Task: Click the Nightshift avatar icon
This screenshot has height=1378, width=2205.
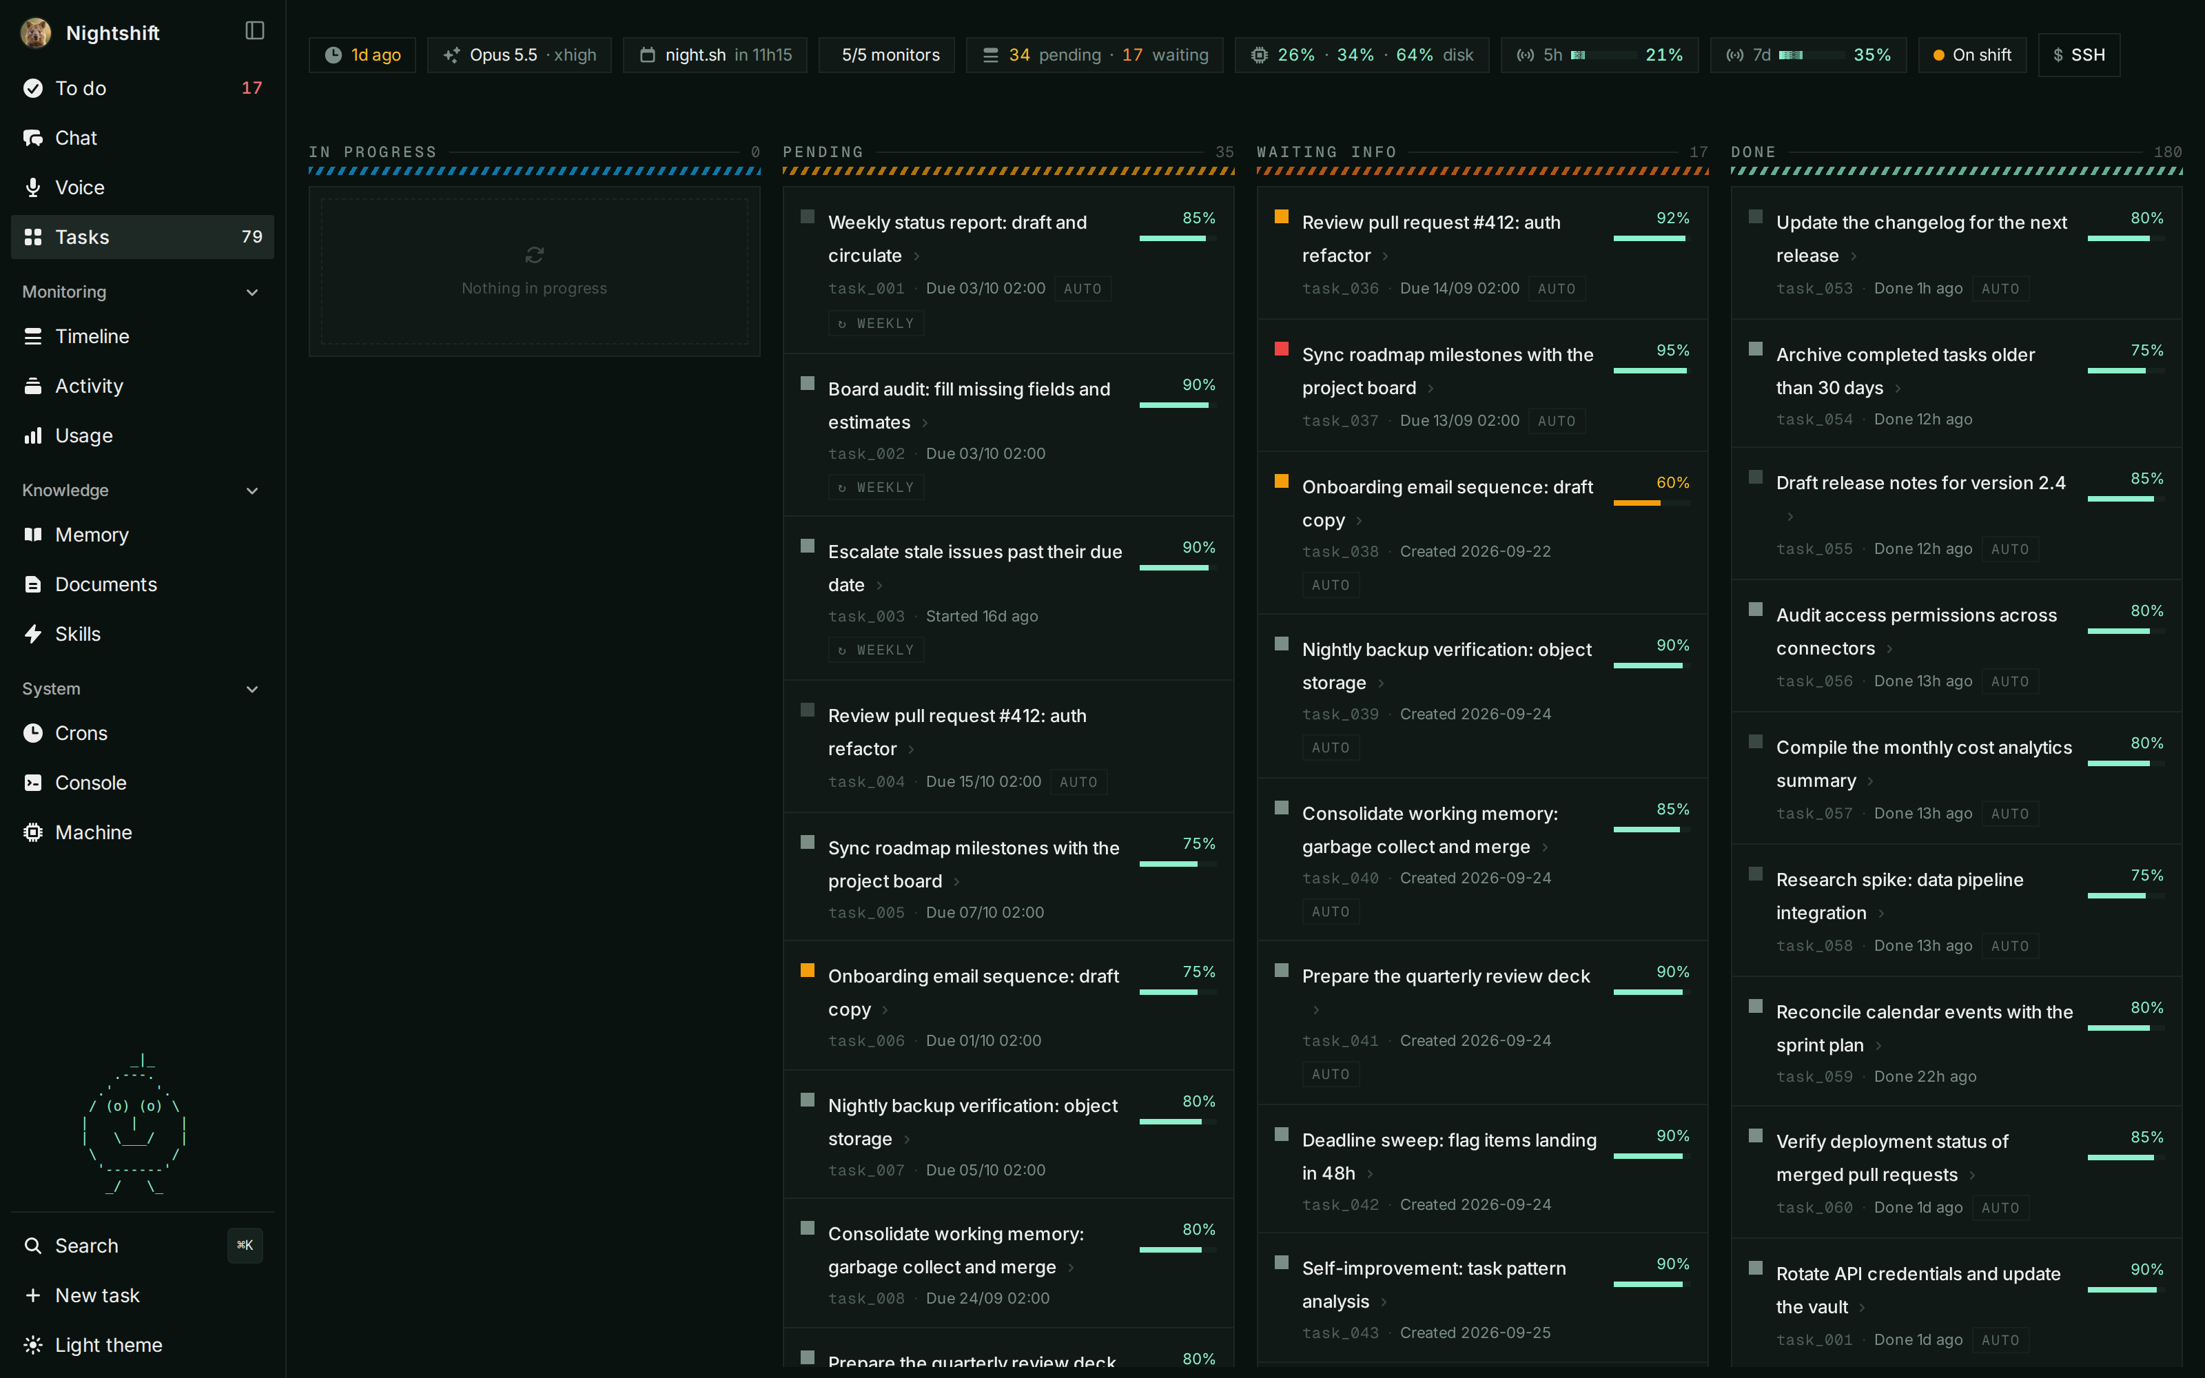Action: pyautogui.click(x=36, y=33)
